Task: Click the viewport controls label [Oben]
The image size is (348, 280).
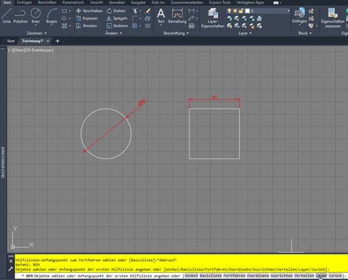Action: (x=19, y=50)
